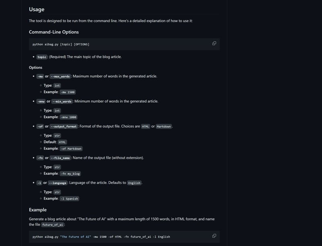This screenshot has width=322, height=246.
Task: Click the 'Usage' section heading
Action: coord(37,9)
